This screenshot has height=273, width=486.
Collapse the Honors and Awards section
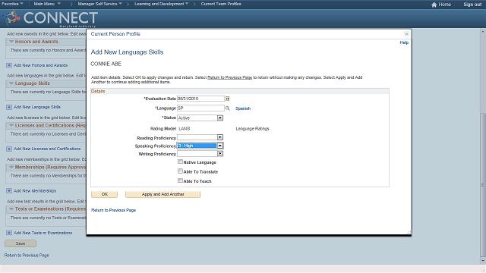coord(11,42)
